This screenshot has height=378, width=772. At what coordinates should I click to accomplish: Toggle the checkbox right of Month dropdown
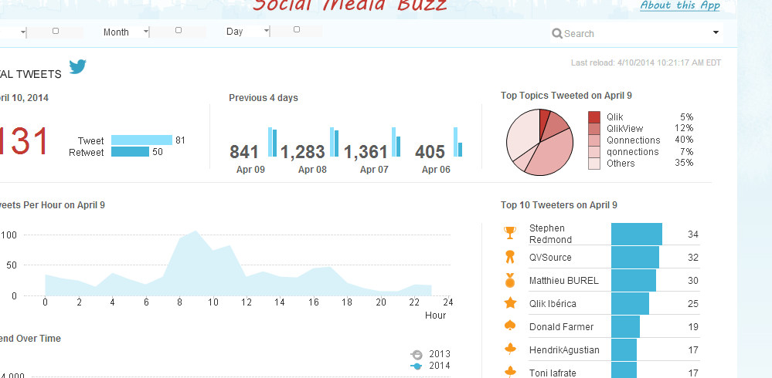179,31
